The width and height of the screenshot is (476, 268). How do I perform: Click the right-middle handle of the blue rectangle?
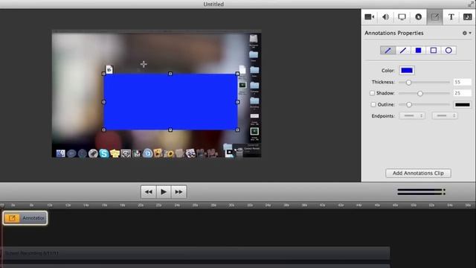pyautogui.click(x=237, y=102)
